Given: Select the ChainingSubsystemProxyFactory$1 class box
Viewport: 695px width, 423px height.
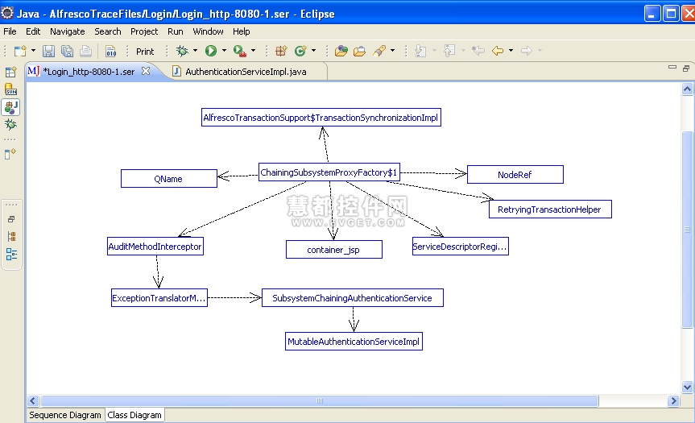Looking at the screenshot, I should pos(329,172).
